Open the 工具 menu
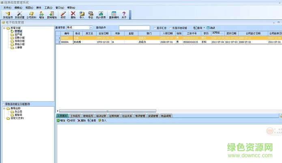Image resolution: width=282 pixels, height=163 pixels. [x=48, y=8]
